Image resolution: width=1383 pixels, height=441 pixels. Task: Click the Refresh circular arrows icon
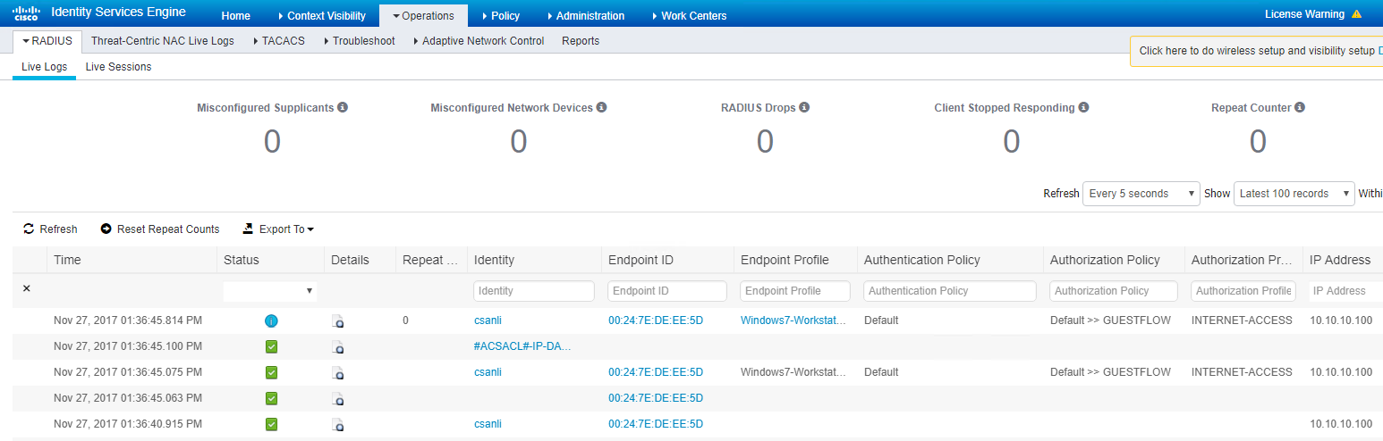tap(29, 229)
